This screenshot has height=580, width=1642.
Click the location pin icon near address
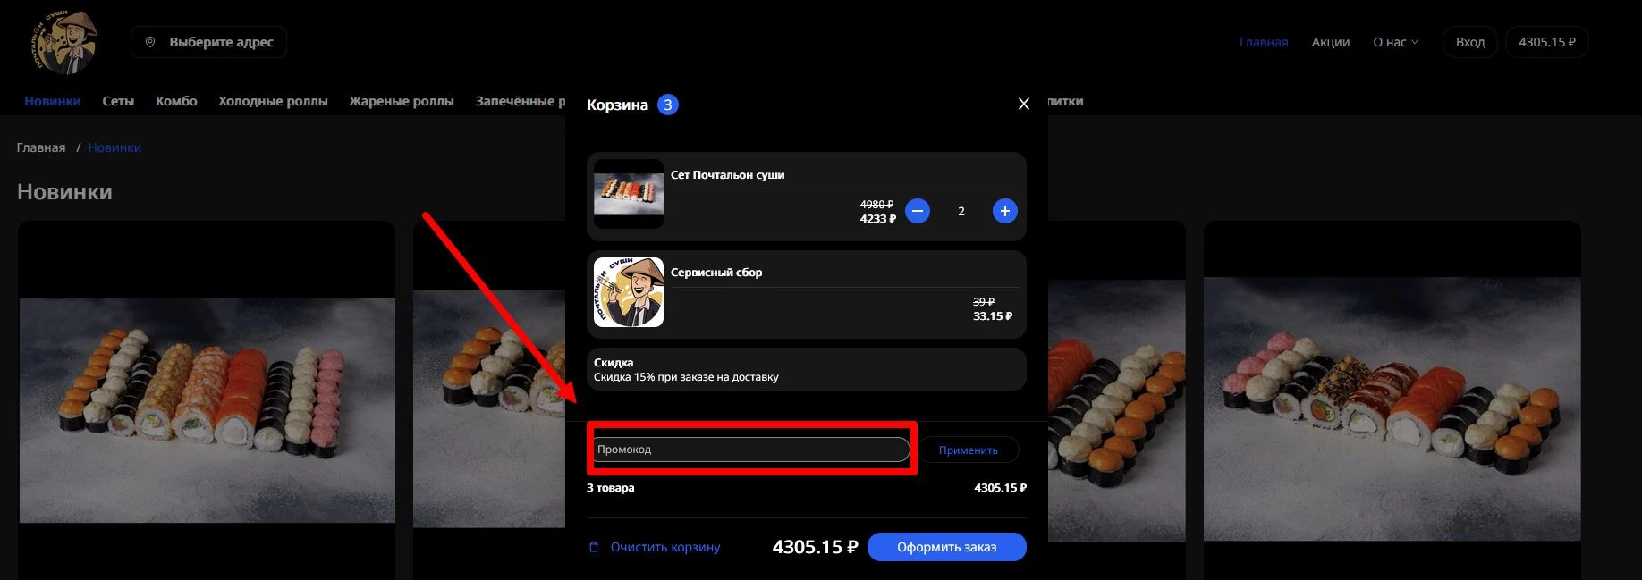[150, 42]
